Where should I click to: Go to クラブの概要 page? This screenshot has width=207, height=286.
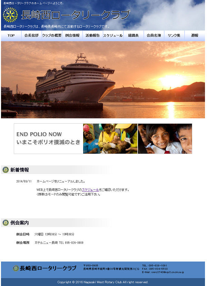click(52, 35)
